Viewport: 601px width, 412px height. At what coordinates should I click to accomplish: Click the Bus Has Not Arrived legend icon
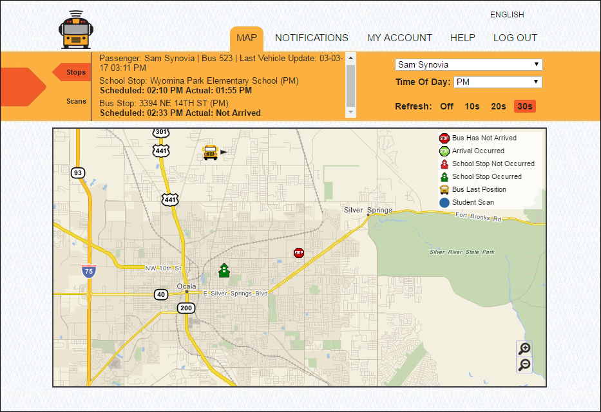point(445,138)
